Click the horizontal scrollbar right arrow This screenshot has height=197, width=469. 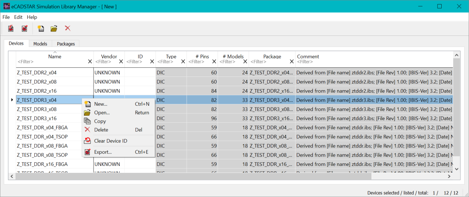[449, 177]
